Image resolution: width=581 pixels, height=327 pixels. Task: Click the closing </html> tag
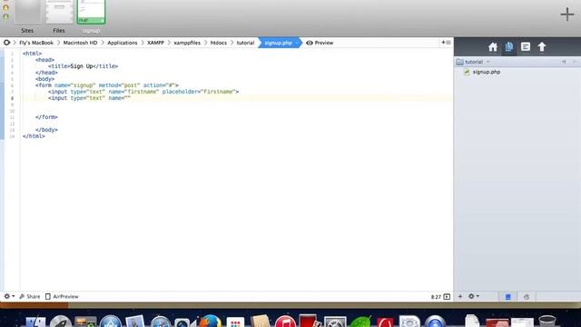pyautogui.click(x=34, y=136)
